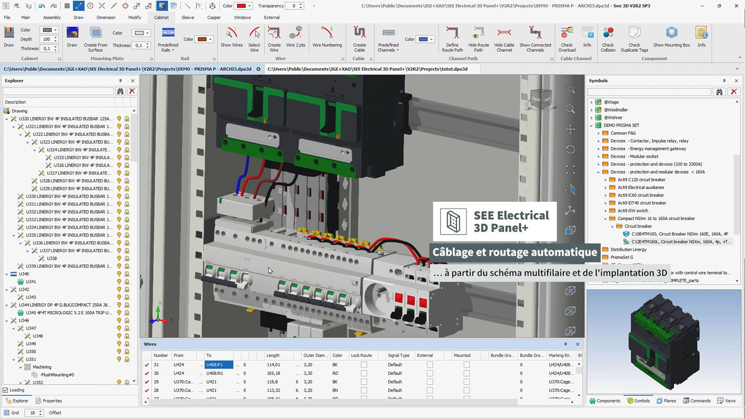Toggle Lock Route checkbox for wire 31
The width and height of the screenshot is (745, 419).
[364, 365]
